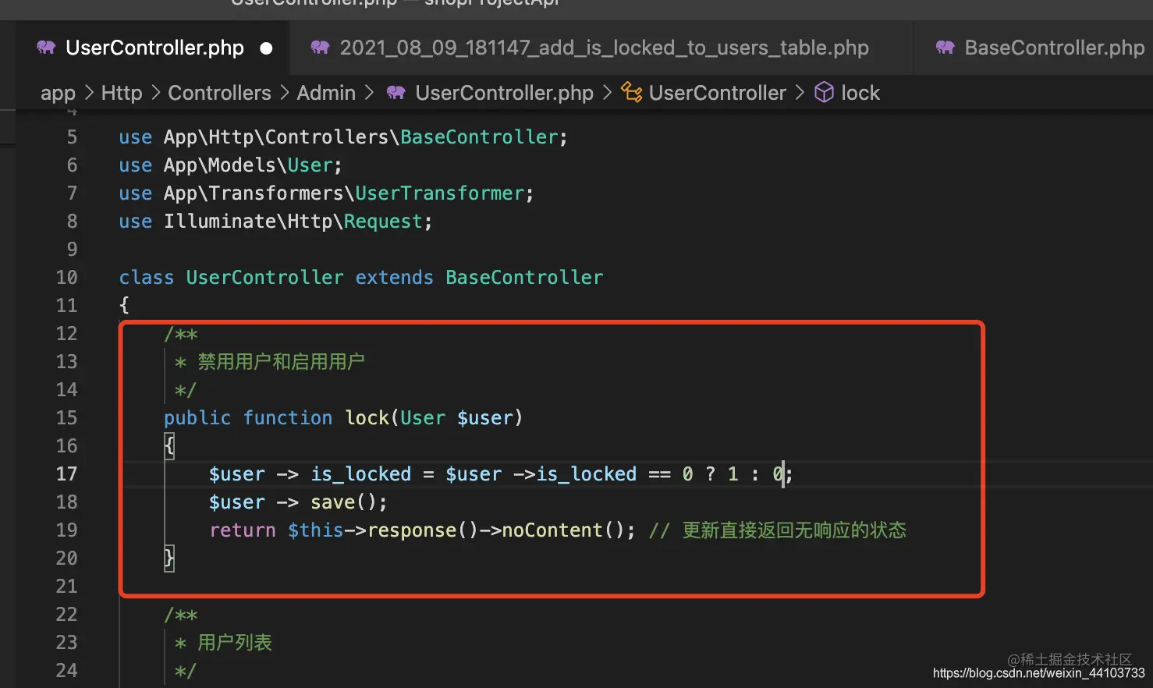Click the 'lock' method breadcrumb

[860, 93]
